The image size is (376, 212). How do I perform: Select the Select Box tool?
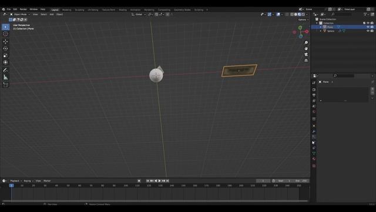pyautogui.click(x=5, y=27)
